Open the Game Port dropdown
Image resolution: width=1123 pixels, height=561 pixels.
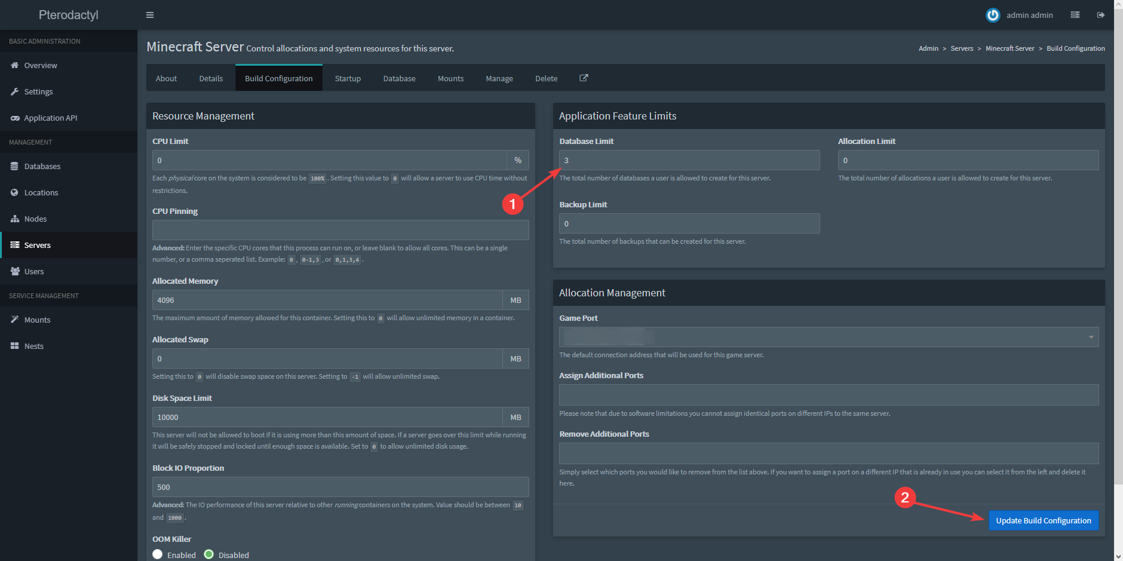pyautogui.click(x=829, y=337)
